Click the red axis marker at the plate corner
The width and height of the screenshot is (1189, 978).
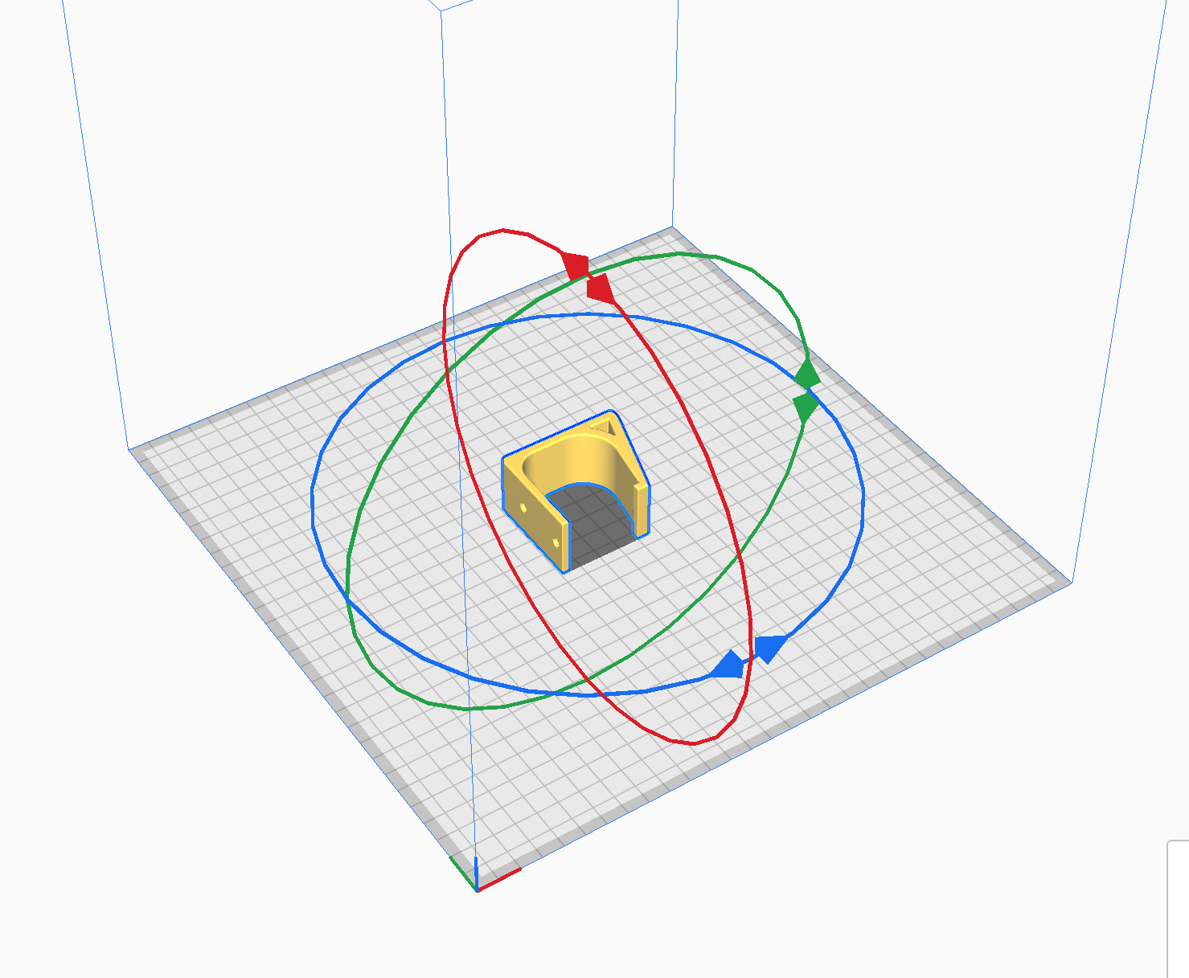[x=502, y=879]
